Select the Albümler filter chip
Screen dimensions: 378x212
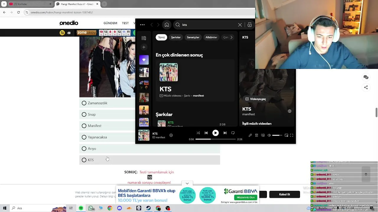pos(211,37)
